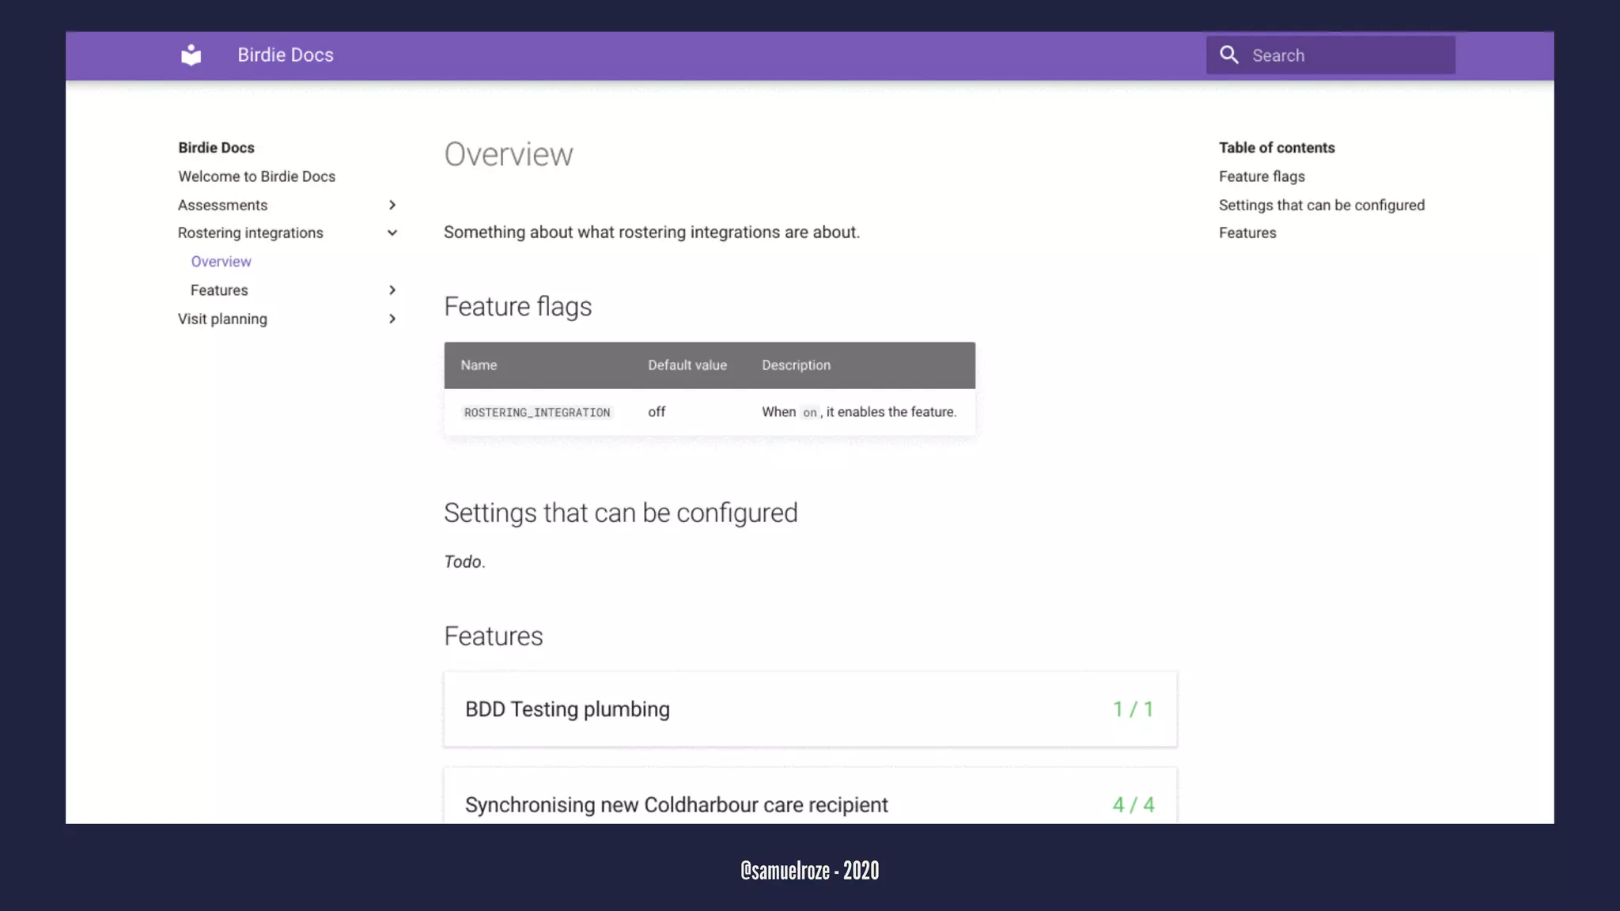This screenshot has height=911, width=1620.
Task: Click the 1 / 1 scenario count
Action: (1133, 709)
